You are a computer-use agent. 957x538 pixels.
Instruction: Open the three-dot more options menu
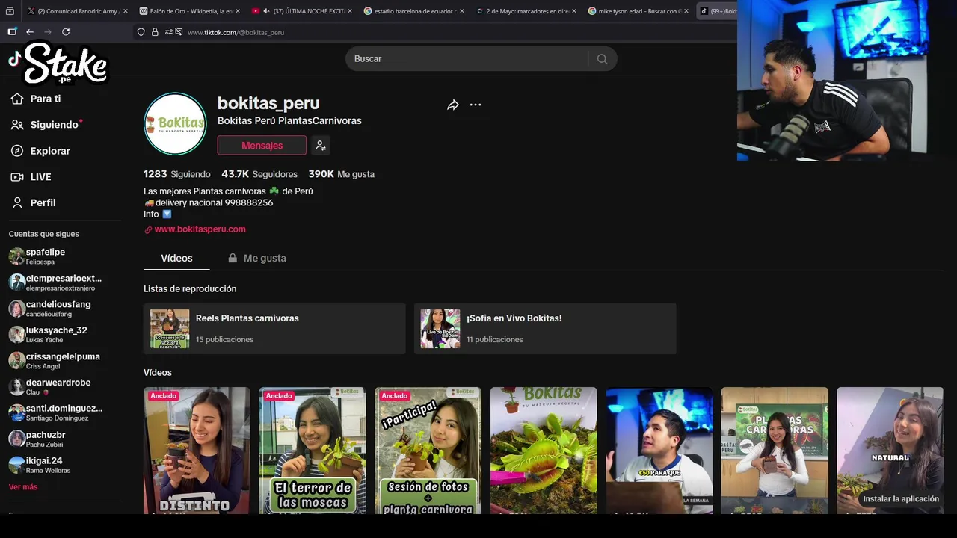476,105
